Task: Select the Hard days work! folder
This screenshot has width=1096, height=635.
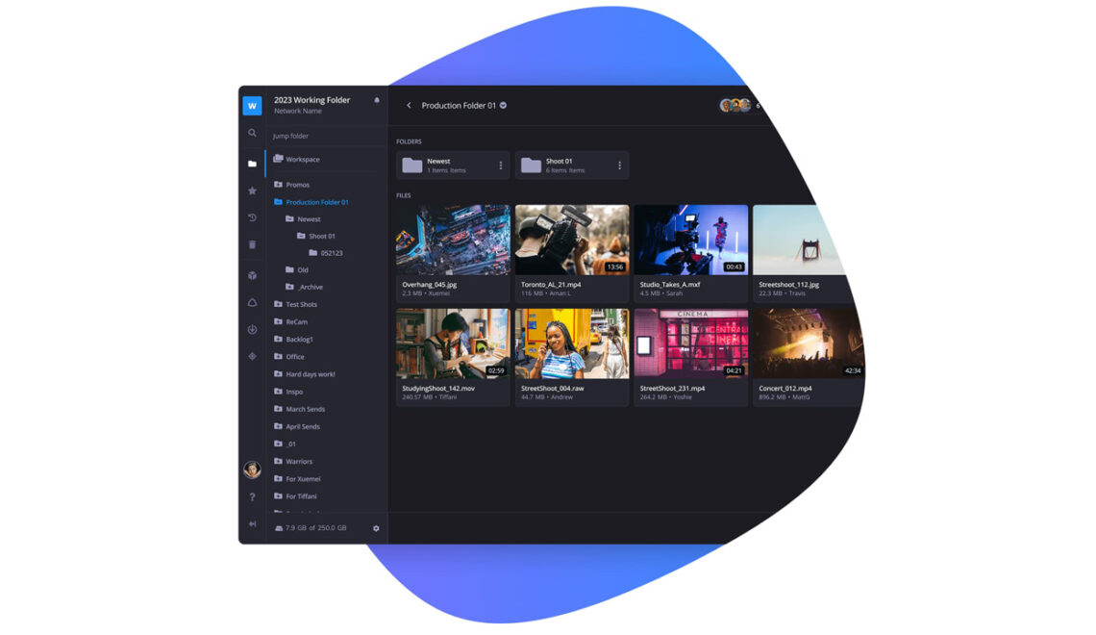Action: (305, 374)
